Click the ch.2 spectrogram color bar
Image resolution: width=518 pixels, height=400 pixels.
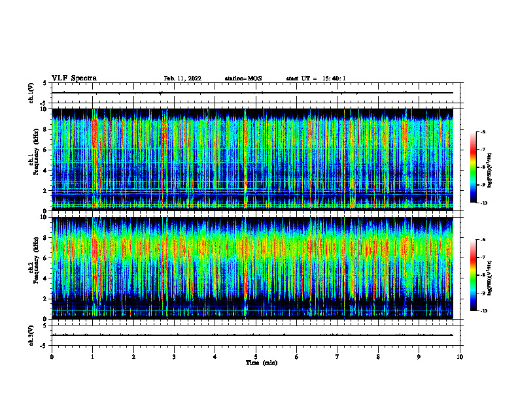coord(473,275)
